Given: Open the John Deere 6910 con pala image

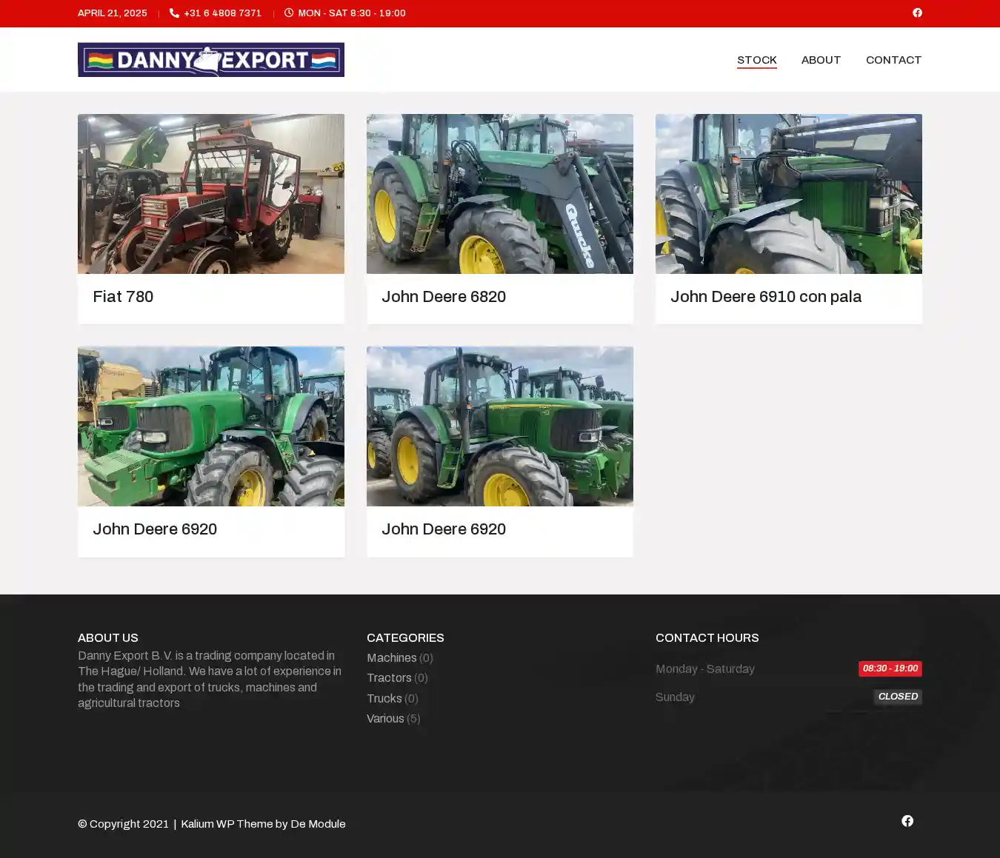Looking at the screenshot, I should pos(789,194).
